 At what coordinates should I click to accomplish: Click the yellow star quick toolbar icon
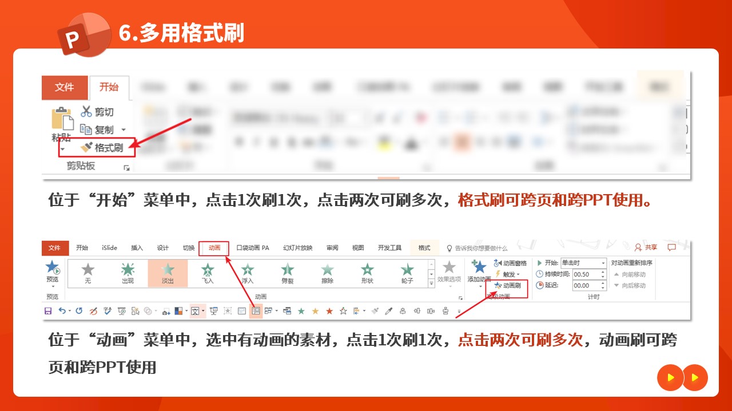tap(315, 311)
